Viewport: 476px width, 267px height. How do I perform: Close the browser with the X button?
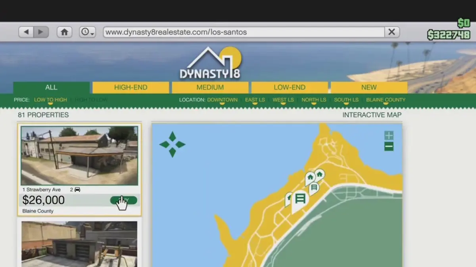(392, 32)
